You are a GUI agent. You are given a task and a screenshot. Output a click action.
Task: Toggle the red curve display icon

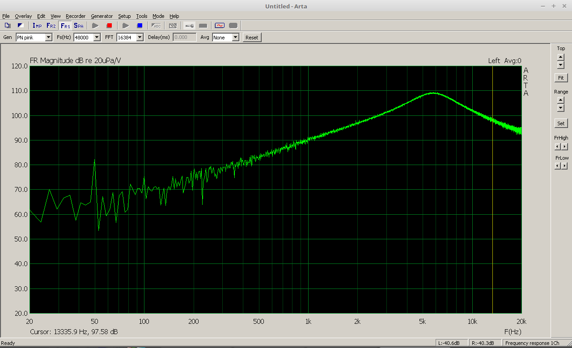click(x=220, y=25)
